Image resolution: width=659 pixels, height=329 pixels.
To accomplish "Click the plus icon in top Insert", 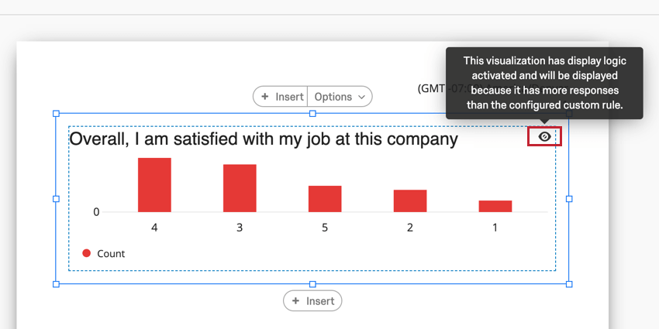I will (265, 97).
